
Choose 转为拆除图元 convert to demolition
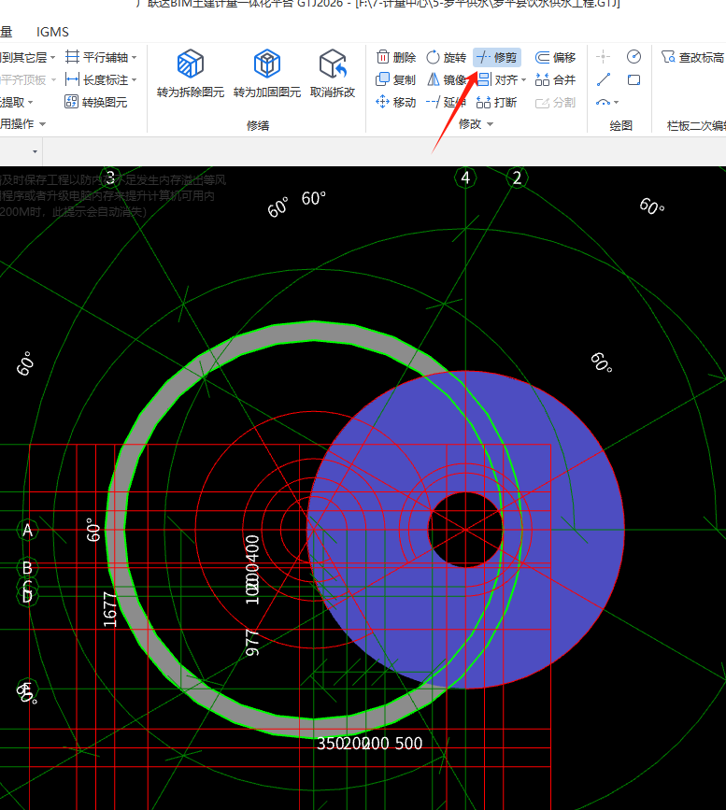click(191, 74)
